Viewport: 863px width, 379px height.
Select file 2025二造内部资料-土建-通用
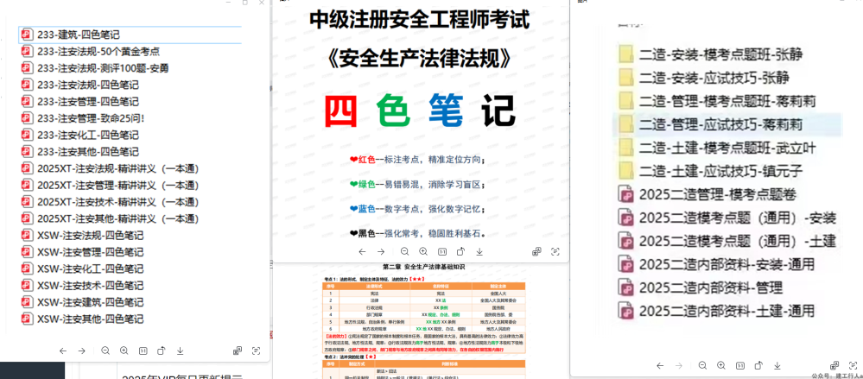click(717, 312)
